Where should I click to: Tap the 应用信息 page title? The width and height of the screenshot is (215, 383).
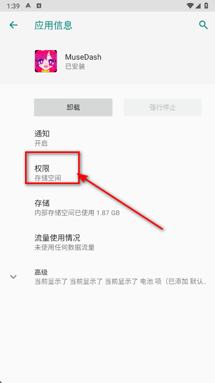pos(53,25)
